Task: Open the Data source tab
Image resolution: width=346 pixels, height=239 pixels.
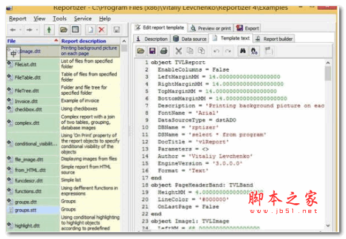Action: [x=190, y=39]
